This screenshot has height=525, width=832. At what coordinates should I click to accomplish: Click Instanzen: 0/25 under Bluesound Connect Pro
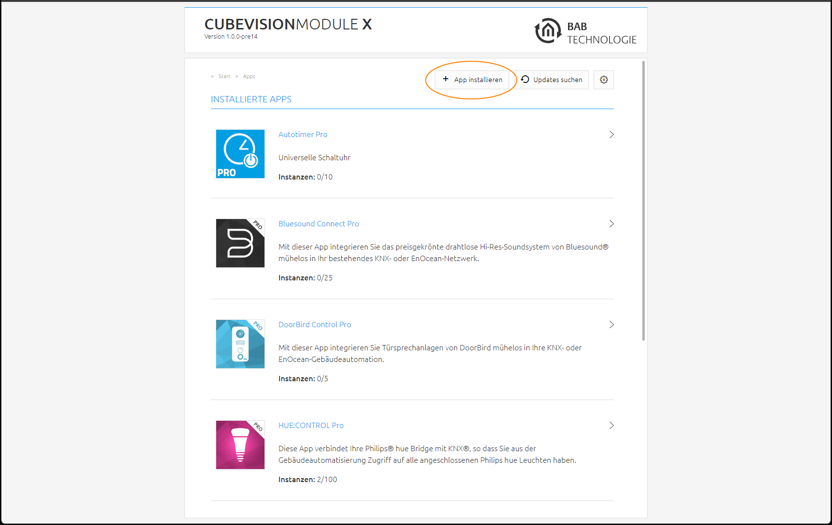click(x=305, y=278)
